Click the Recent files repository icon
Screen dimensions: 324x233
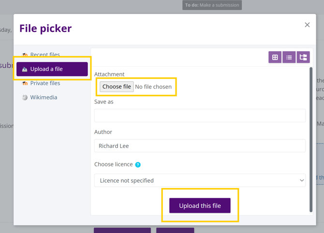[25, 55]
